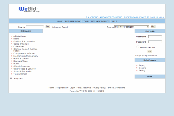Follow the Forgot your password? link
Image resolution: width=174 pixels, height=116 pixels.
[146, 55]
